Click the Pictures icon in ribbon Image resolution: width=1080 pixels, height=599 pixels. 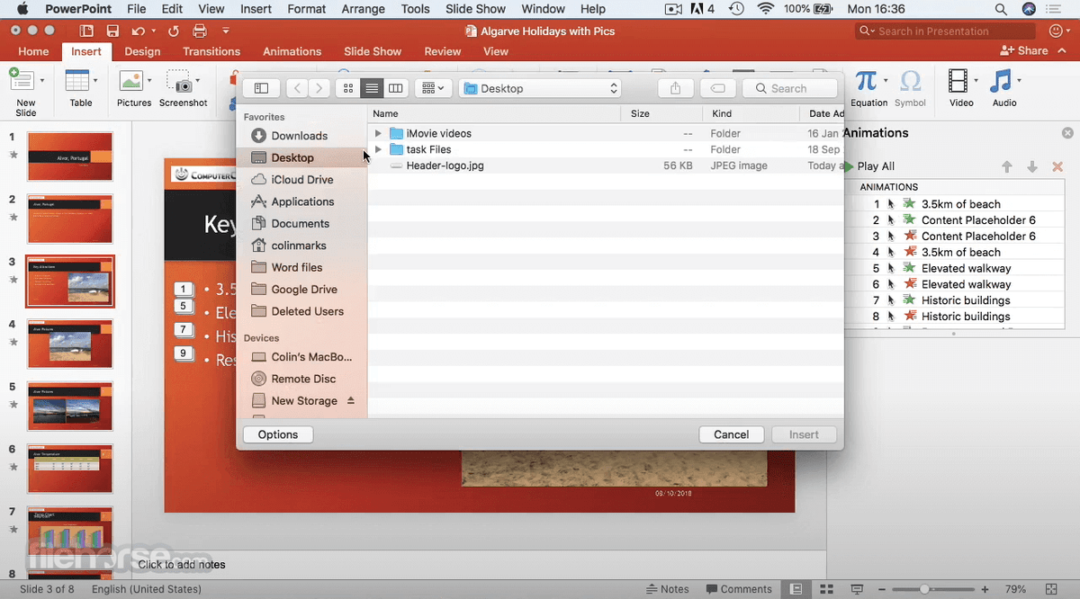tap(130, 82)
